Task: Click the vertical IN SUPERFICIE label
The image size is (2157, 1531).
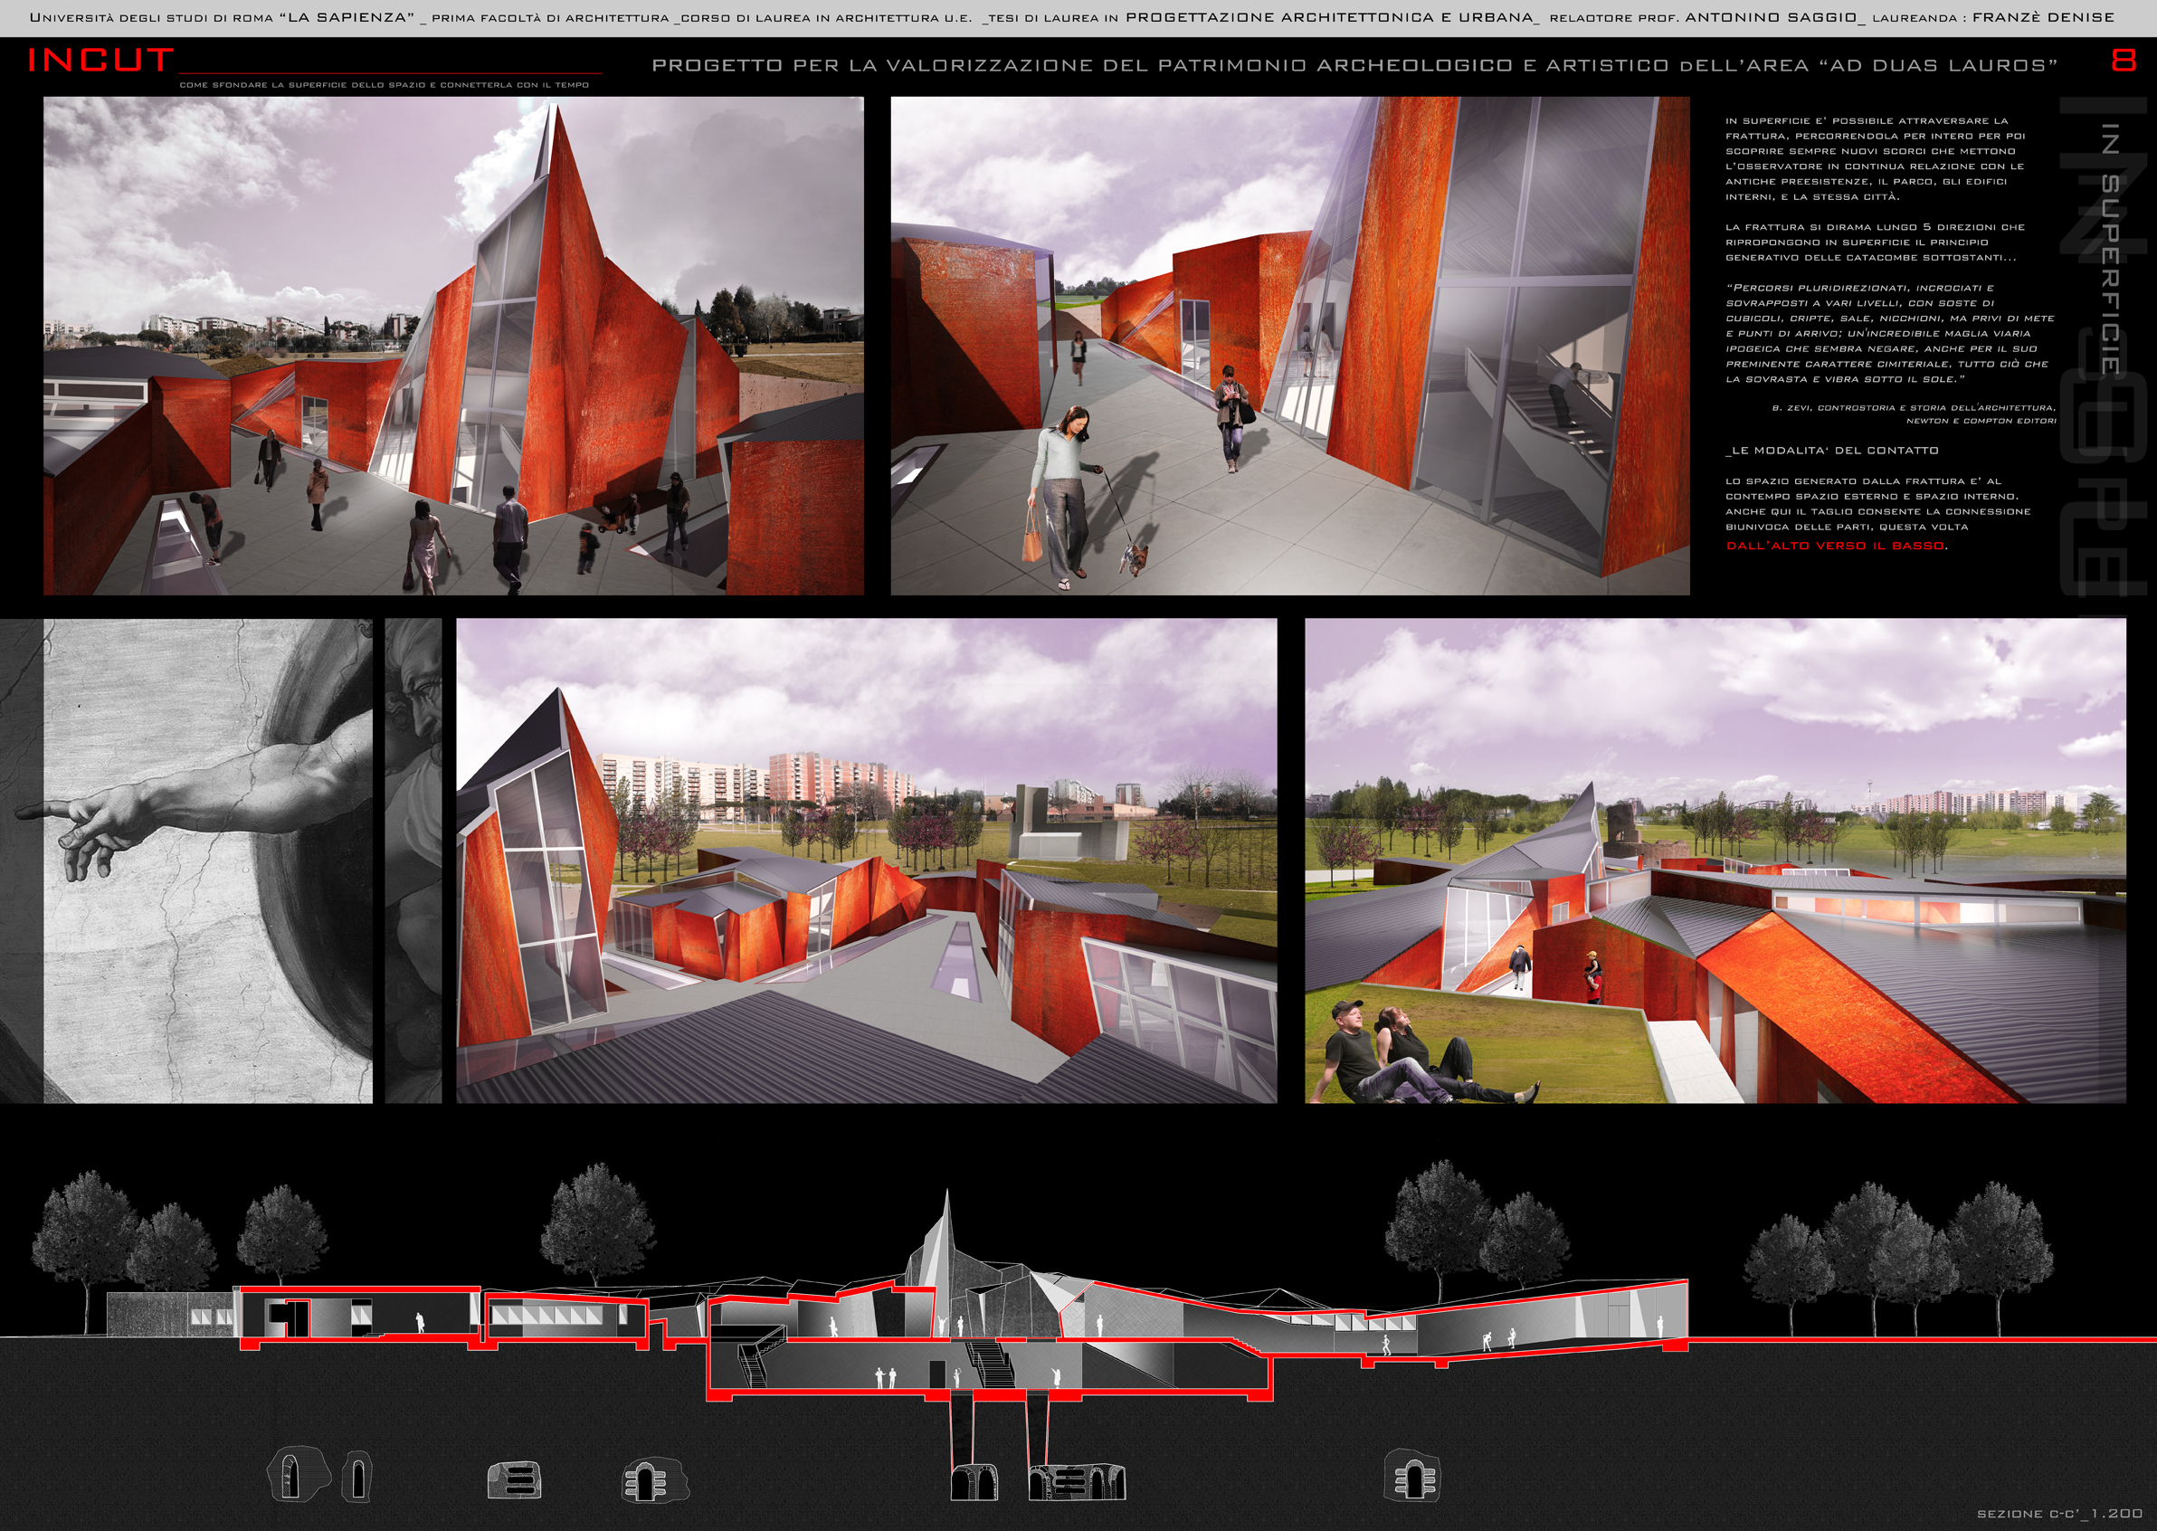Action: (x=2110, y=250)
